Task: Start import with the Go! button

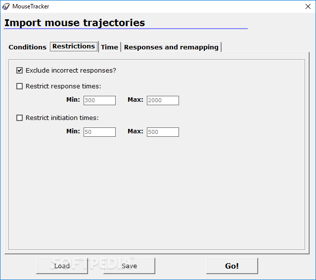Action: coord(232,266)
